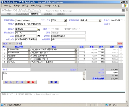The width and height of the screenshot is (129, 107).
Task: Click the 値引き discount input field
Action: [112, 73]
